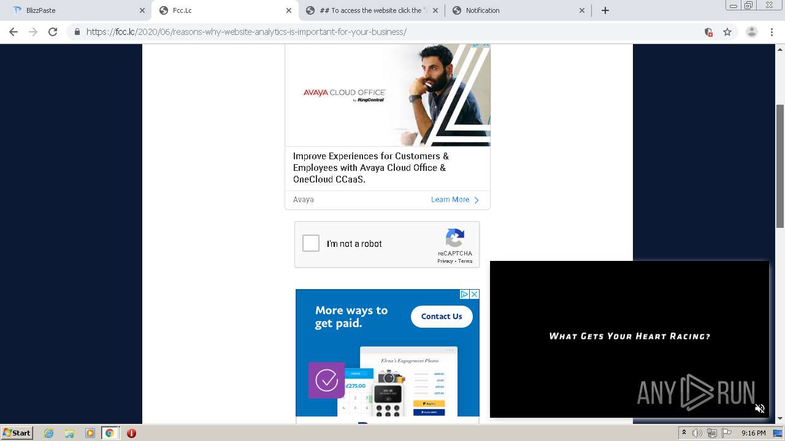The height and width of the screenshot is (441, 785).
Task: Open Windows Media Player from taskbar
Action: 90,433
